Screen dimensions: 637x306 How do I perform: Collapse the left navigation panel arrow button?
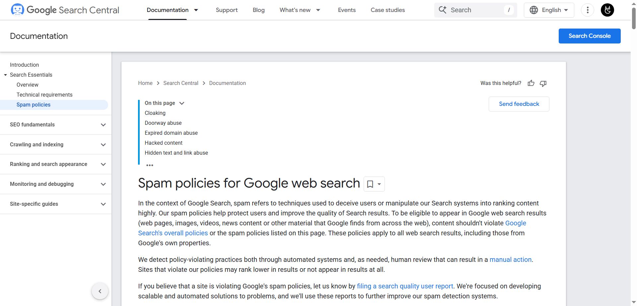100,291
